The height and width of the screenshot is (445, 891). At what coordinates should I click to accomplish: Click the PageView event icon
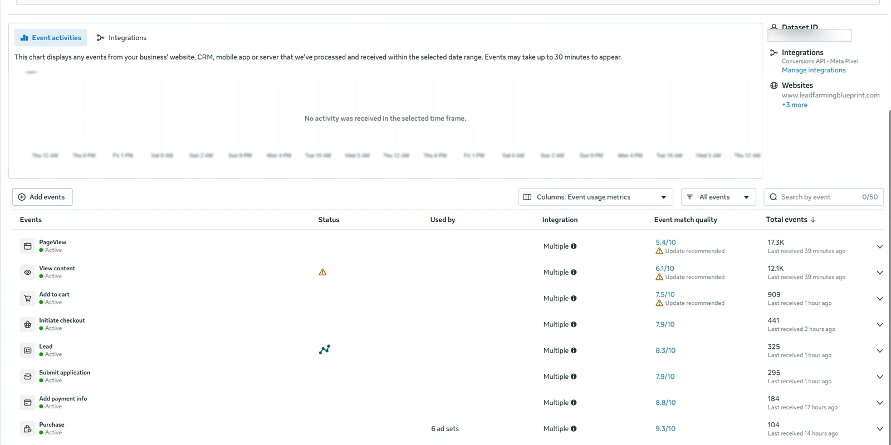pyautogui.click(x=27, y=246)
